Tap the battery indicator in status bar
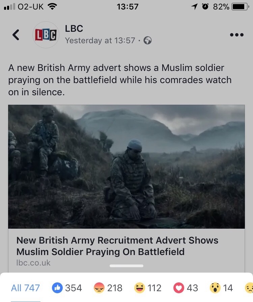Viewport: 253px width, 302px height. 240,7
